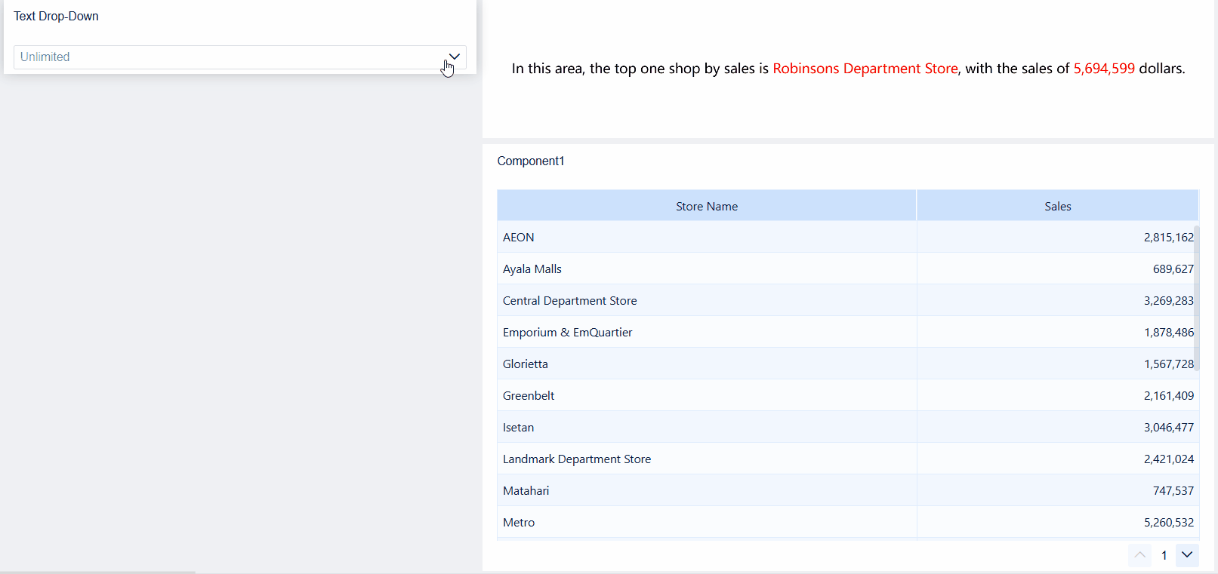Screen dimensions: 1218x574
Task: Click the Component1 title label
Action: click(x=531, y=161)
